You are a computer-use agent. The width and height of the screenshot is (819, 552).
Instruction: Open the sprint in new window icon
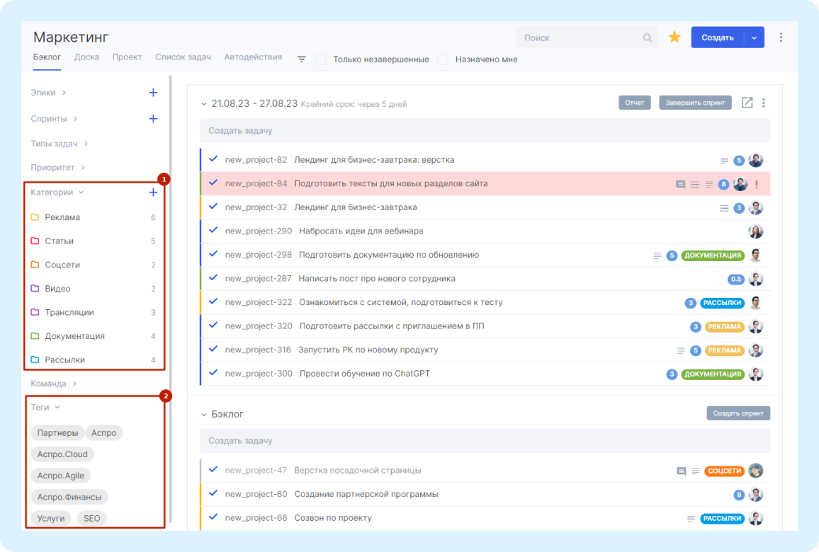point(747,103)
